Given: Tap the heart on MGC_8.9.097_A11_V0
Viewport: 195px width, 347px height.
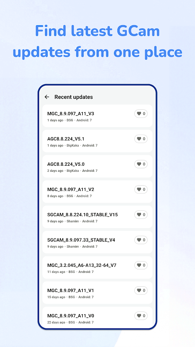Looking at the screenshot, I should pyautogui.click(x=141, y=316).
